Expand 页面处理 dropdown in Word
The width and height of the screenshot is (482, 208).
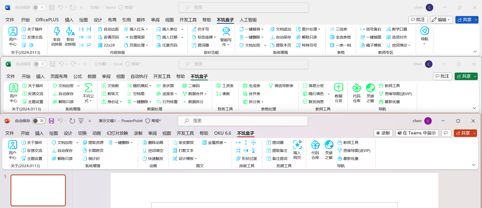click(x=147, y=45)
